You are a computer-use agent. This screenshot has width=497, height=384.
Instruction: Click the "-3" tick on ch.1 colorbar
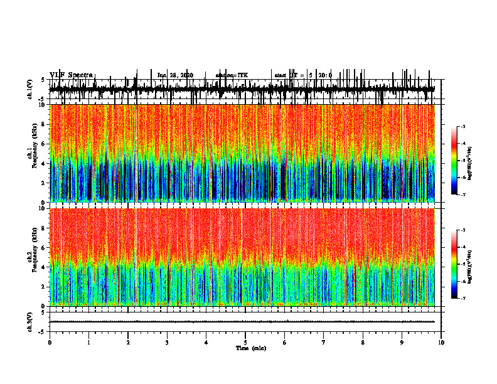(x=462, y=127)
